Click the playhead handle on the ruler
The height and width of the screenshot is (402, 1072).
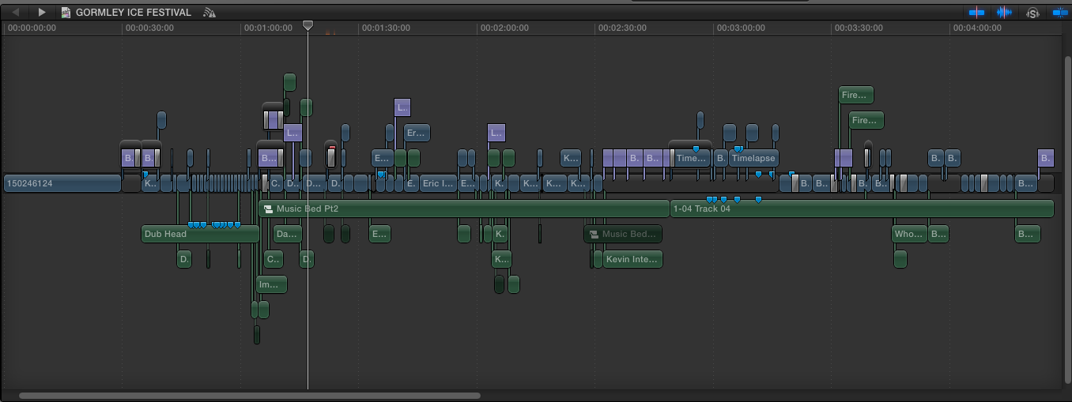(308, 26)
